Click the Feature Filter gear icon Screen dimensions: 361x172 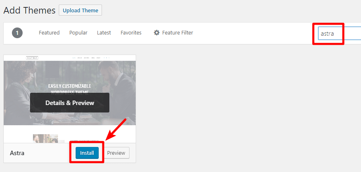coord(157,33)
